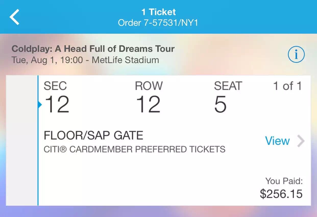317x217 pixels.
Task: Click the blue triangle ticket marker
Action: click(40, 104)
